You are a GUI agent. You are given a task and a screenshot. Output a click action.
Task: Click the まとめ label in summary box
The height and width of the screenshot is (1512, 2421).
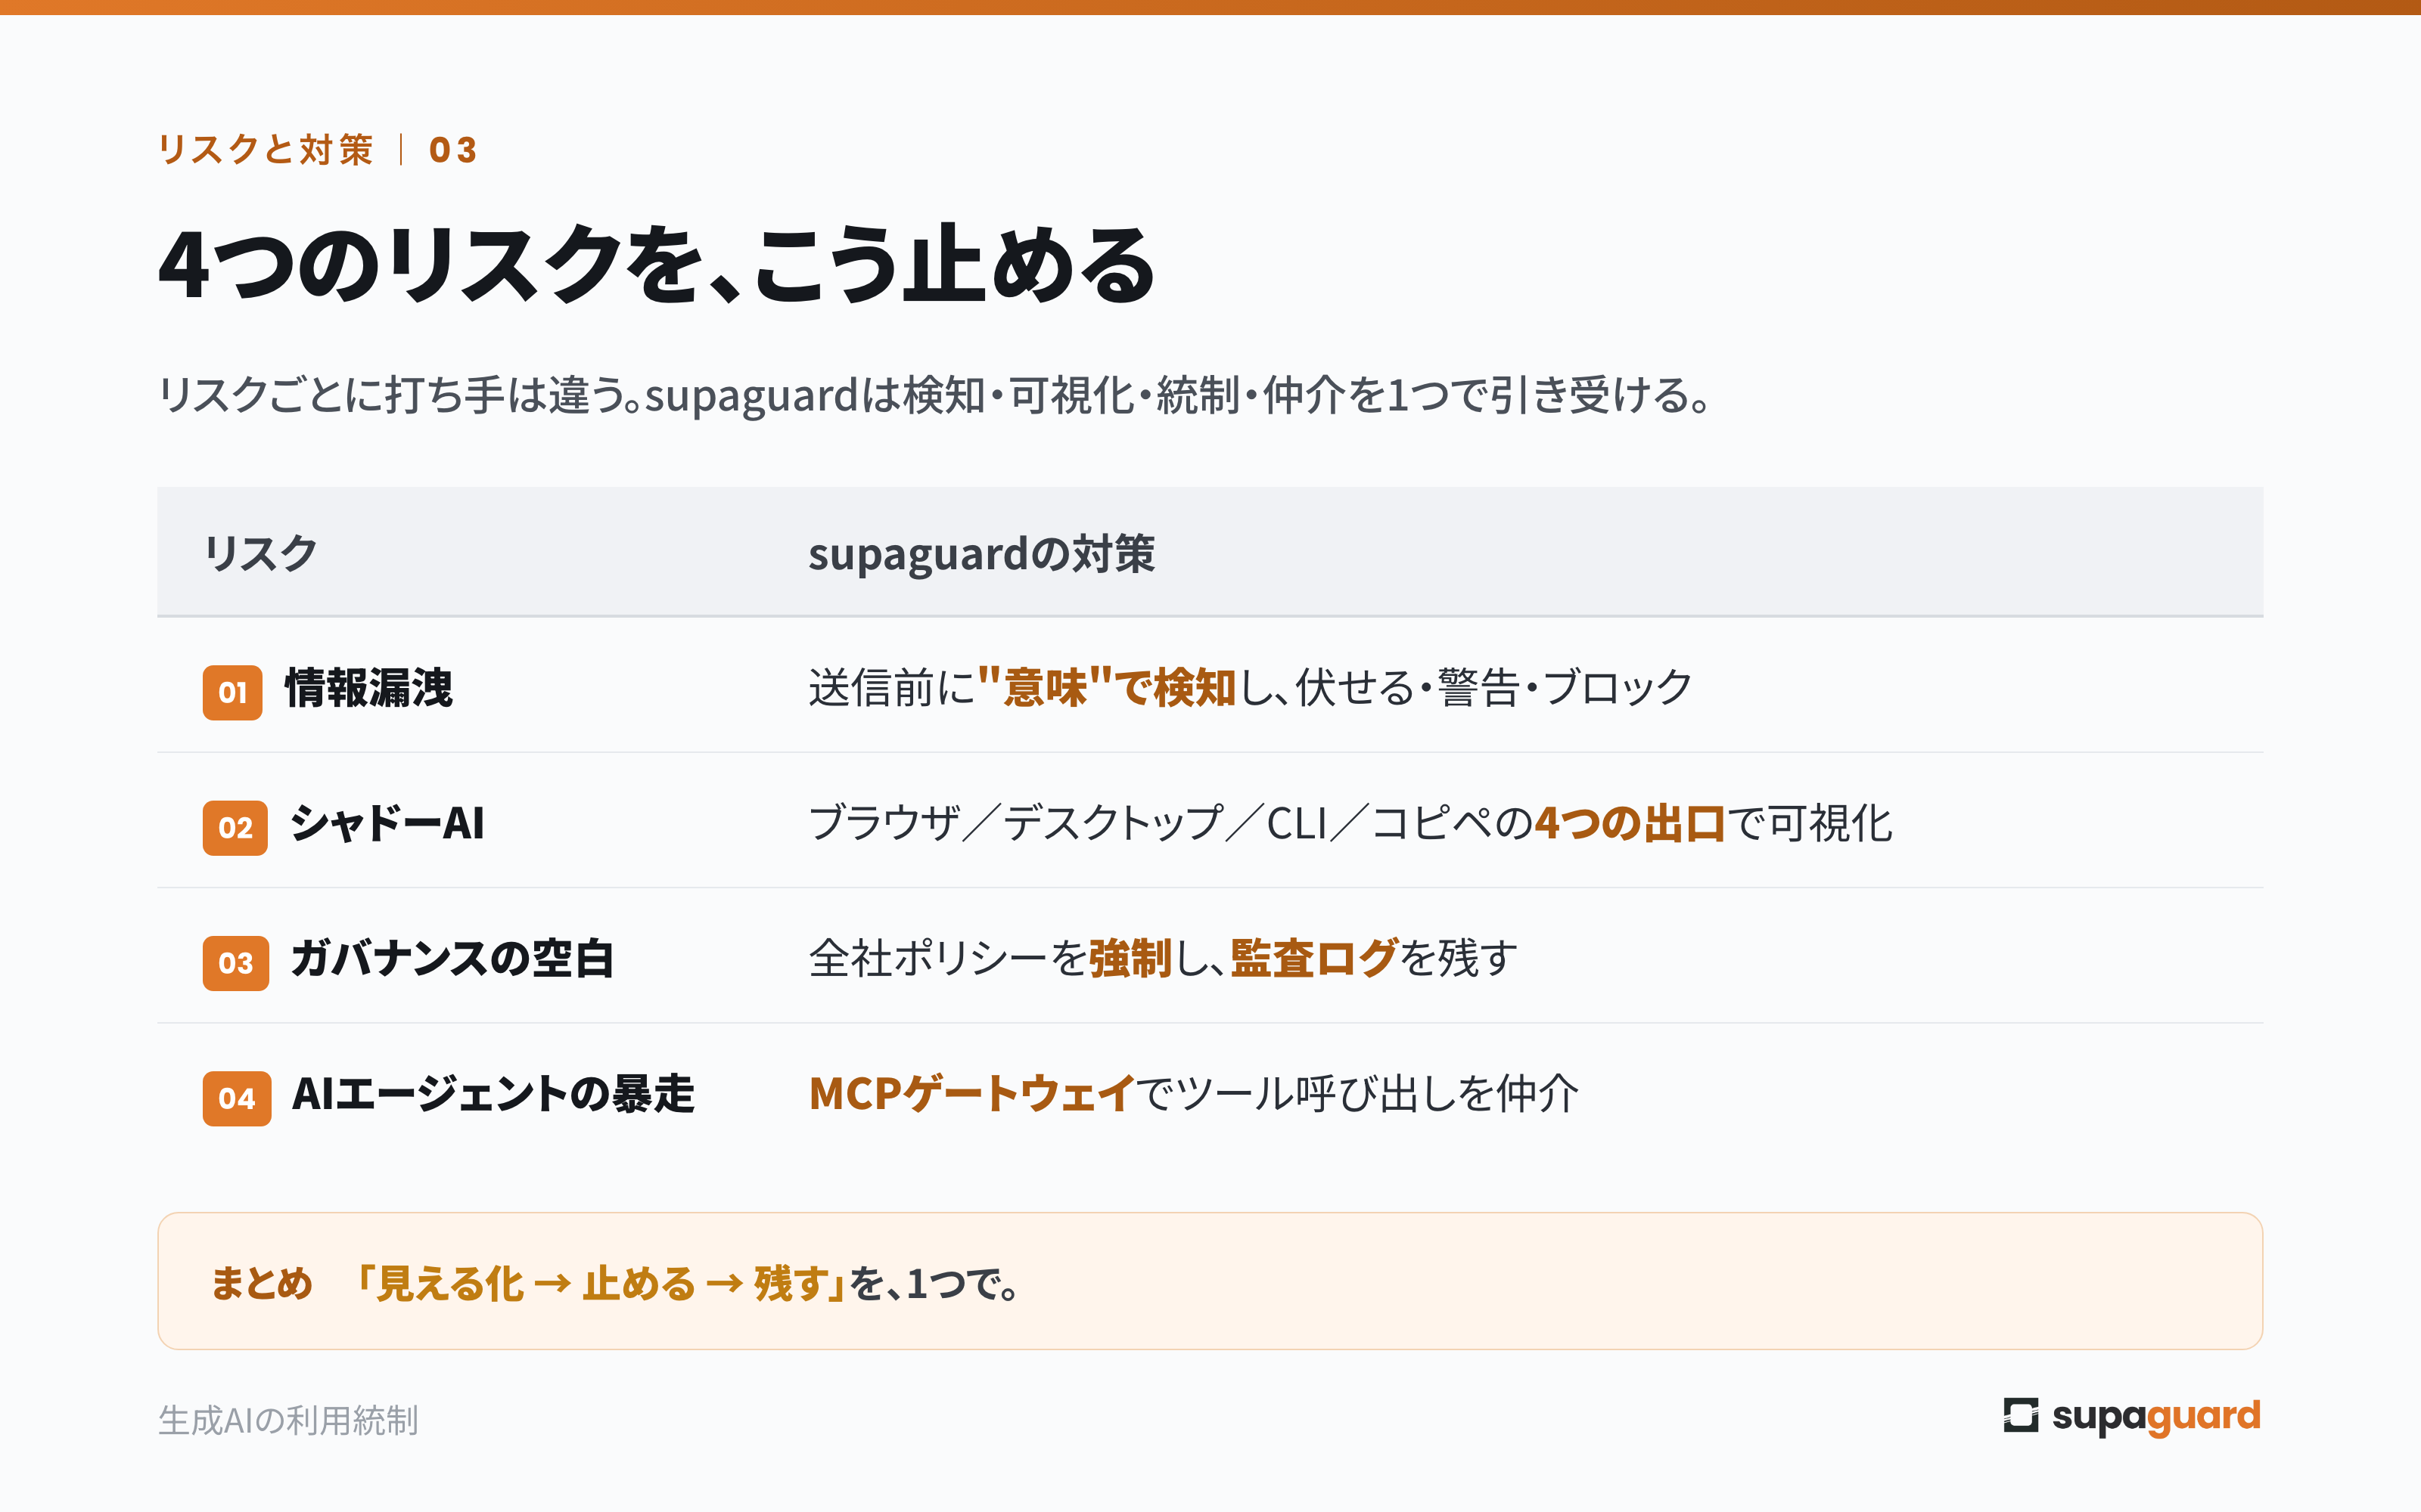(x=262, y=1283)
